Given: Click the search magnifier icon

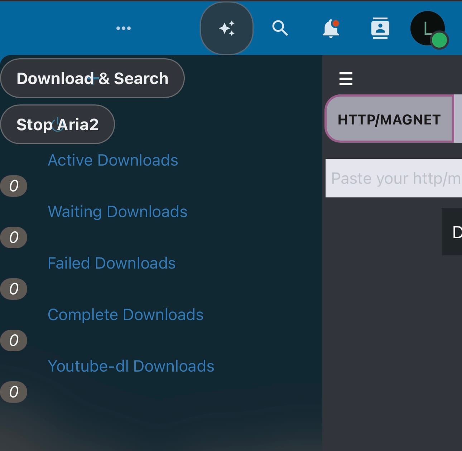Looking at the screenshot, I should click(280, 28).
